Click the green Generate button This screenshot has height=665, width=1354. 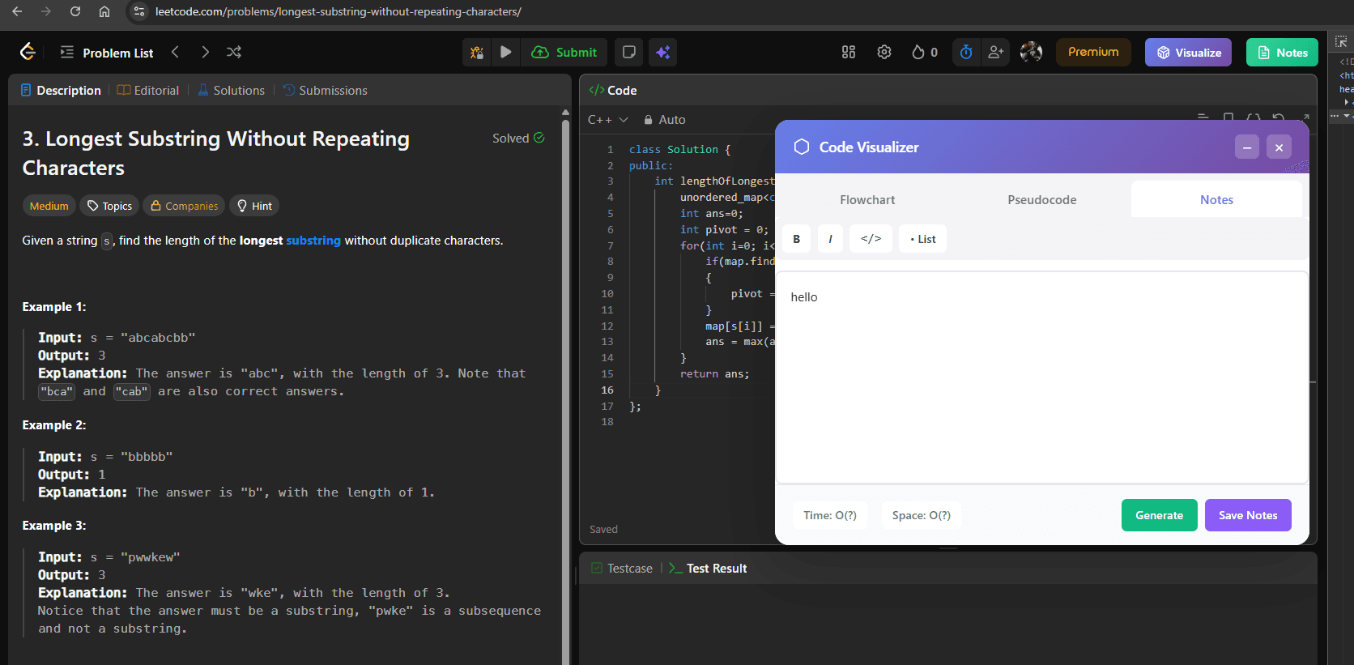1159,515
